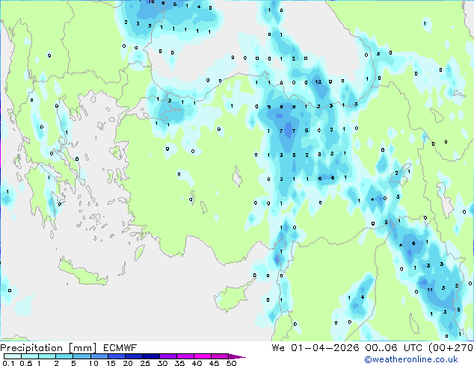Image resolution: width=474 pixels, height=366 pixels.
Task: Click the legend label '0.5'
Action: 26,363
